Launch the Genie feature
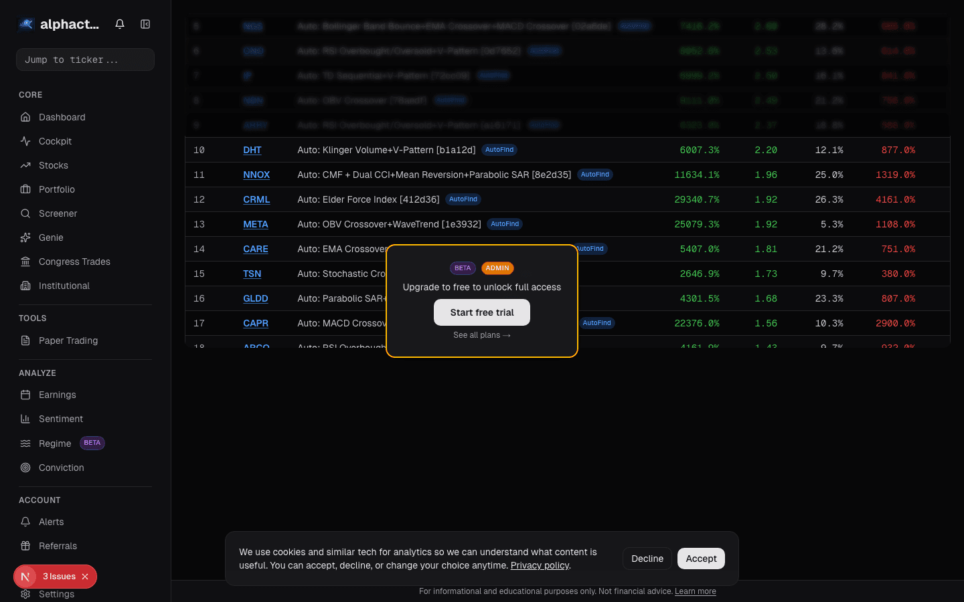 pyautogui.click(x=50, y=237)
